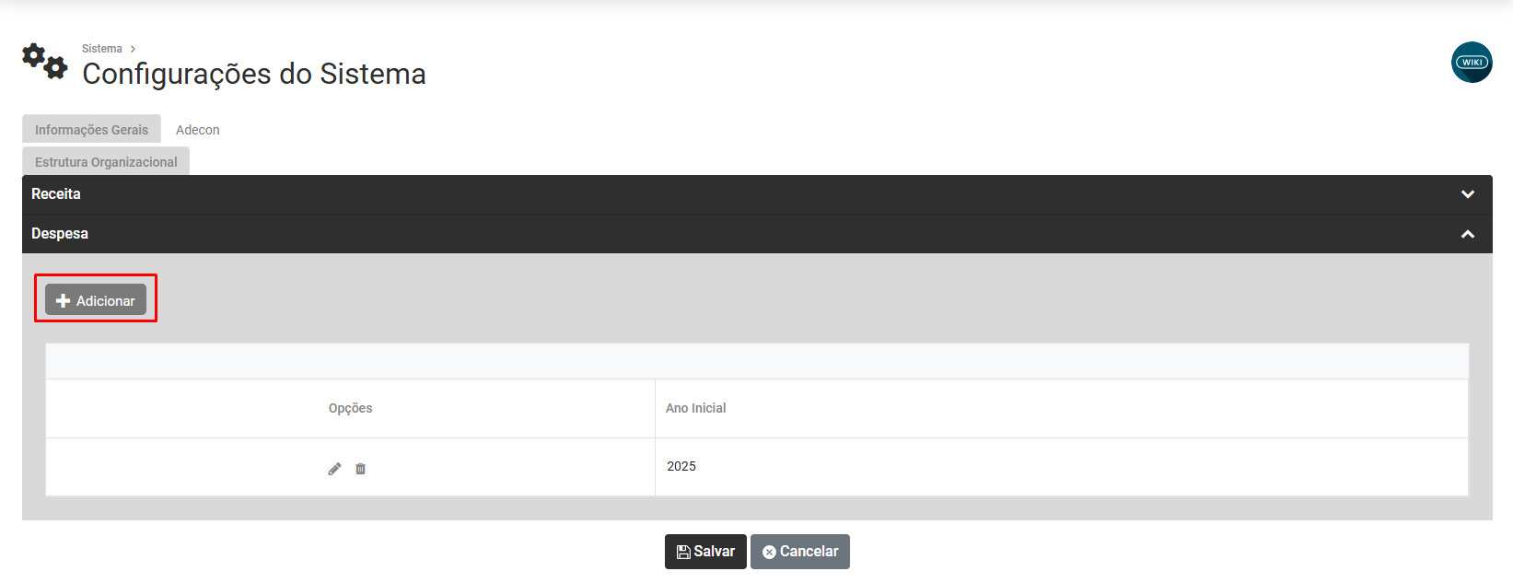Viewport: 1513px width, 583px height.
Task: Click the floppy disk icon on Salvar
Action: [683, 552]
